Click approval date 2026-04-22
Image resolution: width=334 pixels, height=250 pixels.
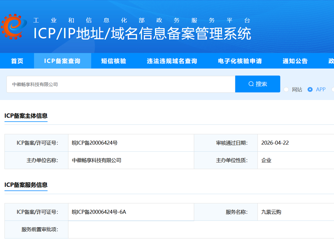tap(275, 143)
